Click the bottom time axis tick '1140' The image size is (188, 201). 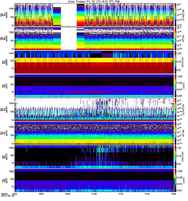pyautogui.click(x=147, y=194)
